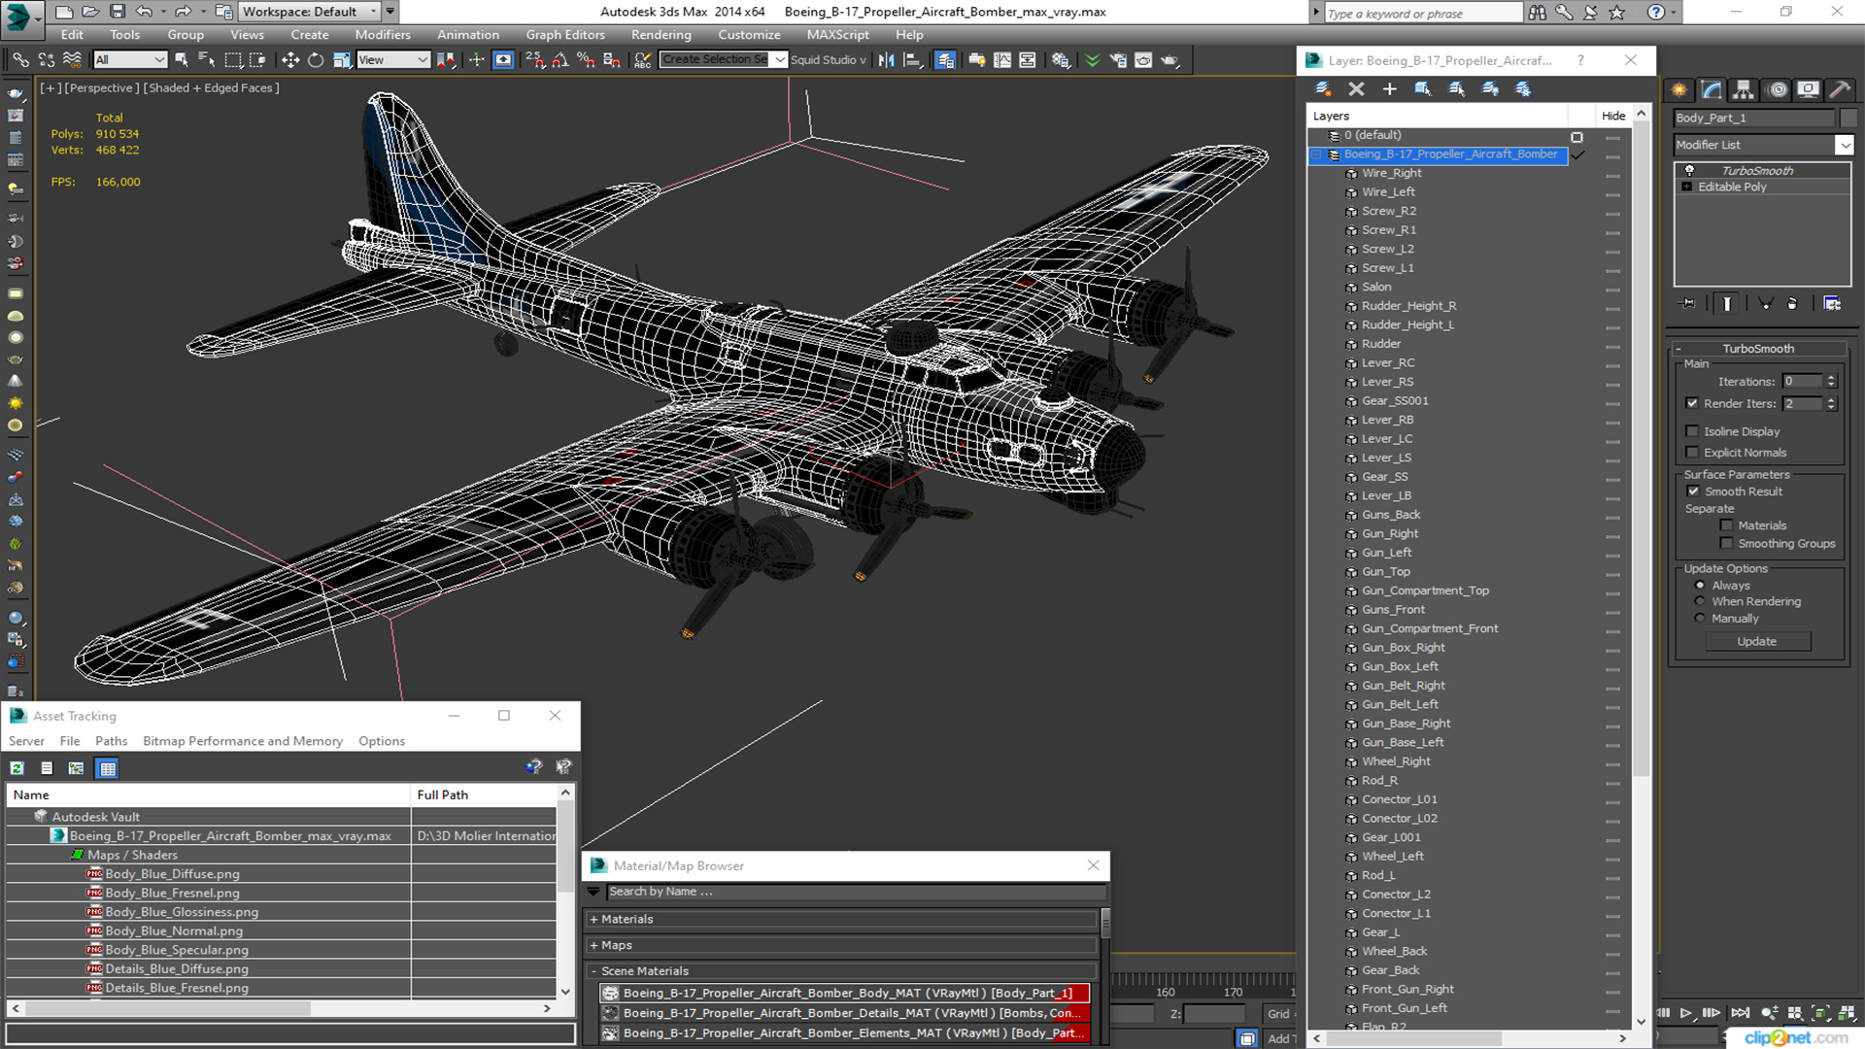The height and width of the screenshot is (1049, 1865).
Task: Enable Explicit Normals checkbox
Action: pyautogui.click(x=1692, y=453)
